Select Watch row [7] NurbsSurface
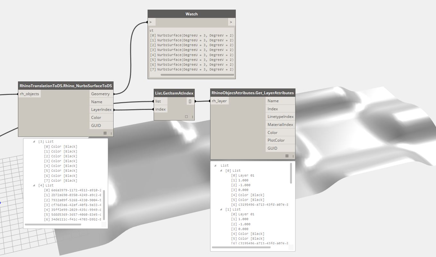436x257 pixels. coord(192,70)
